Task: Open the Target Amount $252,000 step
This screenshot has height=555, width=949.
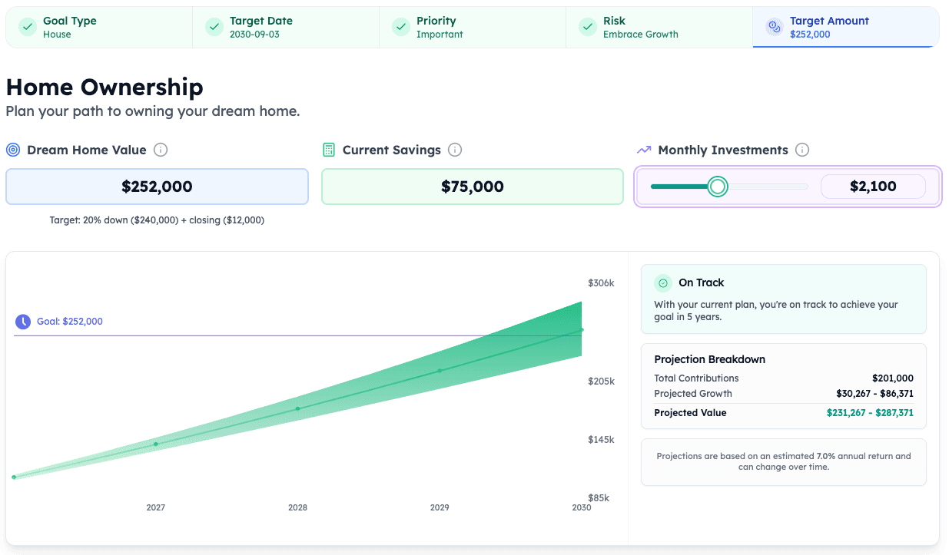Action: click(845, 27)
